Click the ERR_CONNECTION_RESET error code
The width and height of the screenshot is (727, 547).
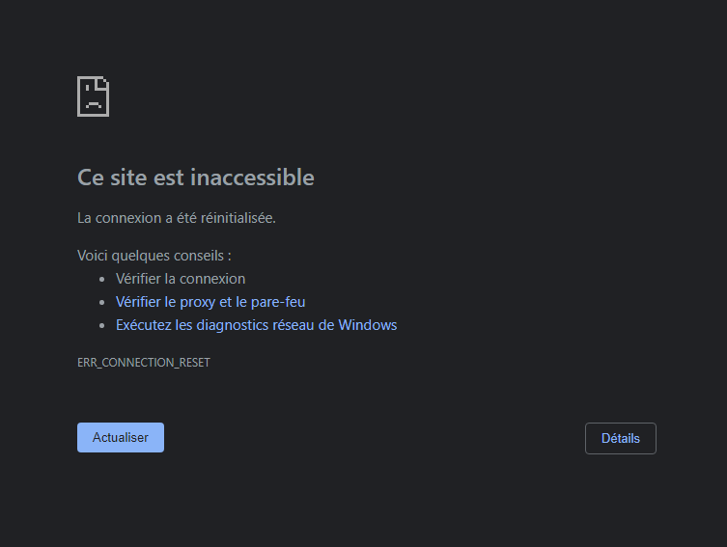[144, 363]
